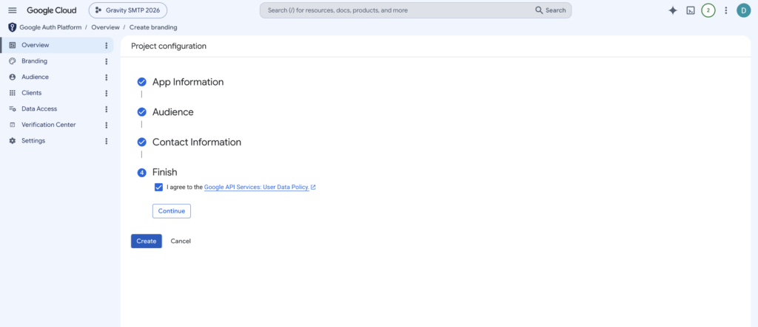758x327 pixels.
Task: Click the Audience step checkmark icon
Action: pyautogui.click(x=141, y=112)
